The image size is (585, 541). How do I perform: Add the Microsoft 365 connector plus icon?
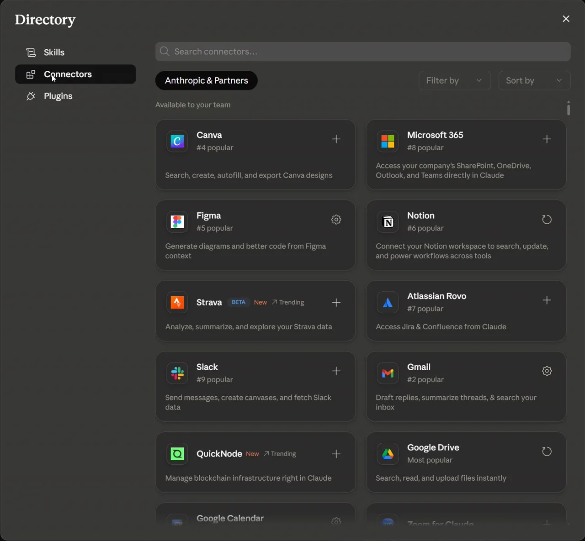tap(547, 139)
